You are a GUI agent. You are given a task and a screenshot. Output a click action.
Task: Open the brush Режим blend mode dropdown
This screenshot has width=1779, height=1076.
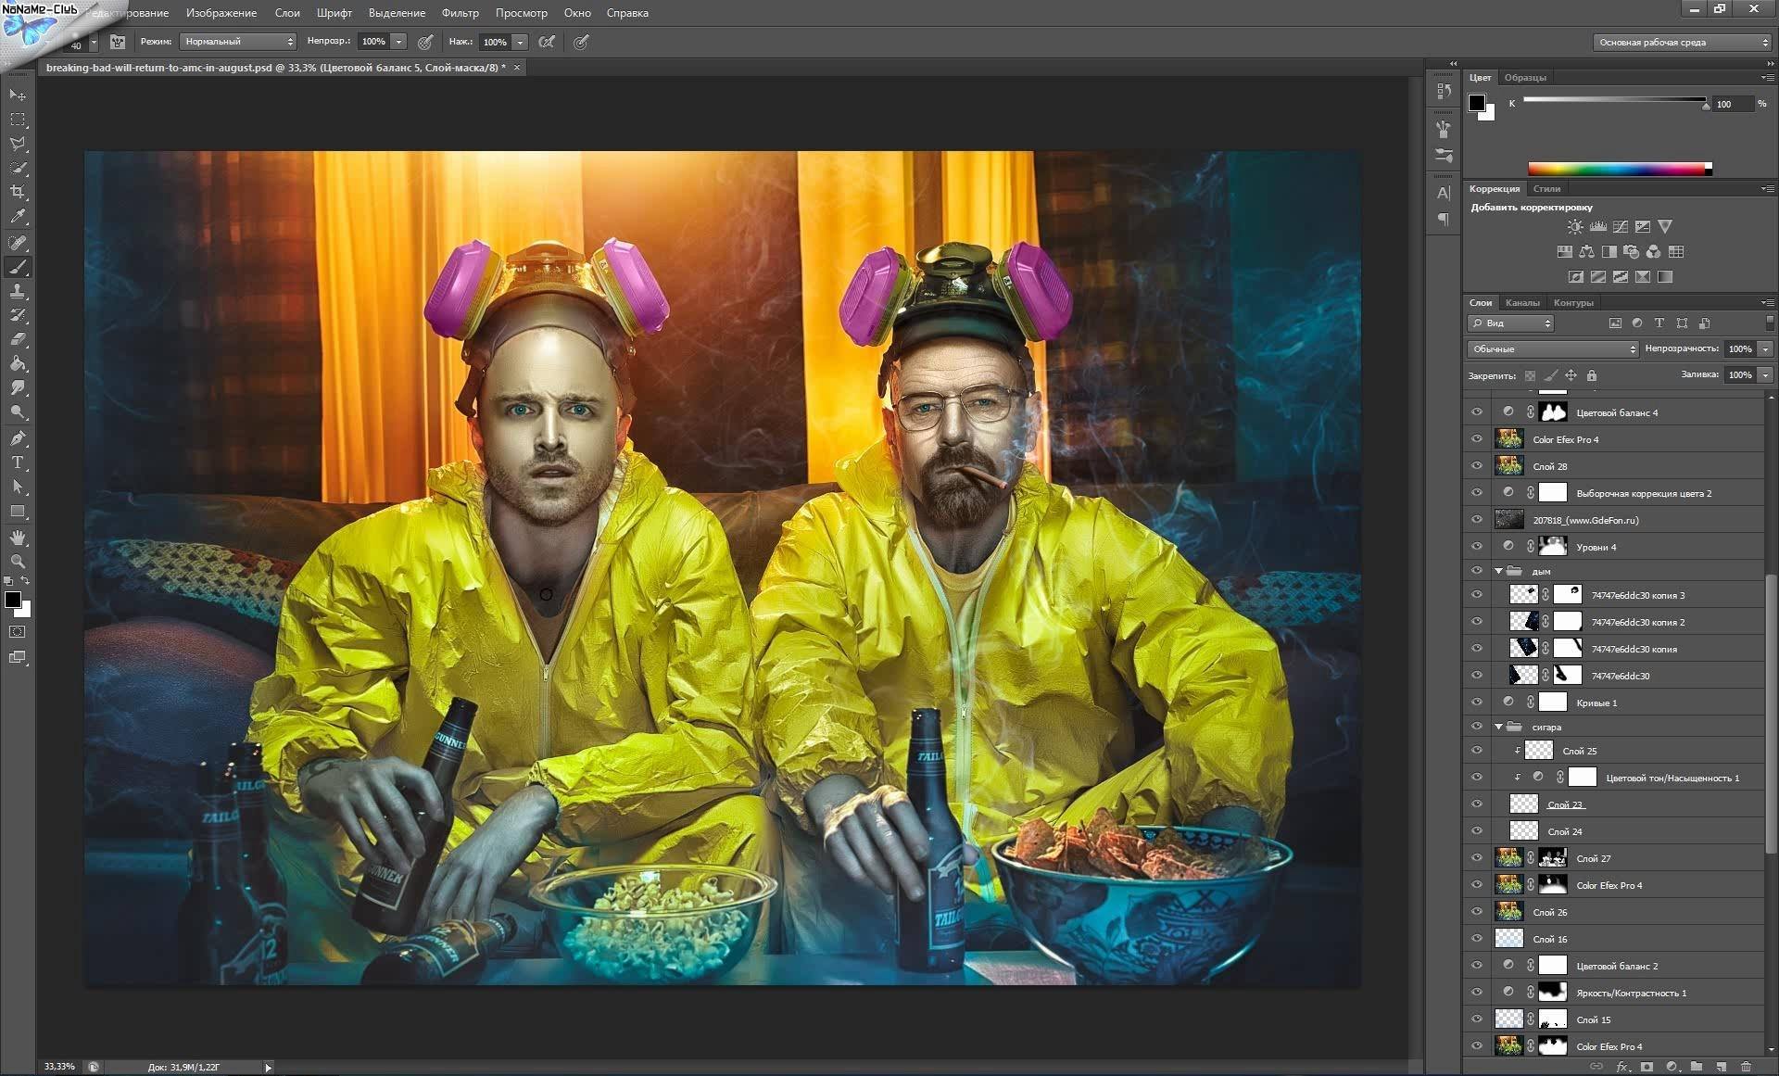click(238, 42)
